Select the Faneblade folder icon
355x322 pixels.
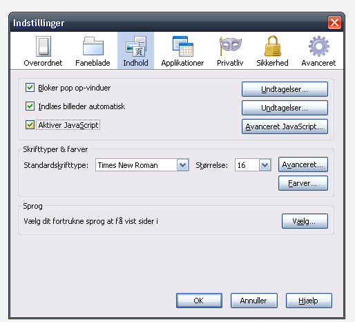pyautogui.click(x=93, y=46)
